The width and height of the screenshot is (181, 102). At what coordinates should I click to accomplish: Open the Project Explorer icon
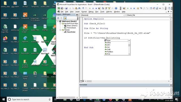pos(103,8)
